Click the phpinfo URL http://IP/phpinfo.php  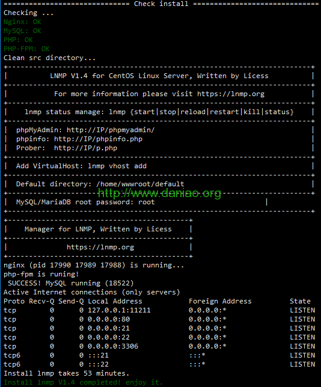pyautogui.click(x=98, y=139)
